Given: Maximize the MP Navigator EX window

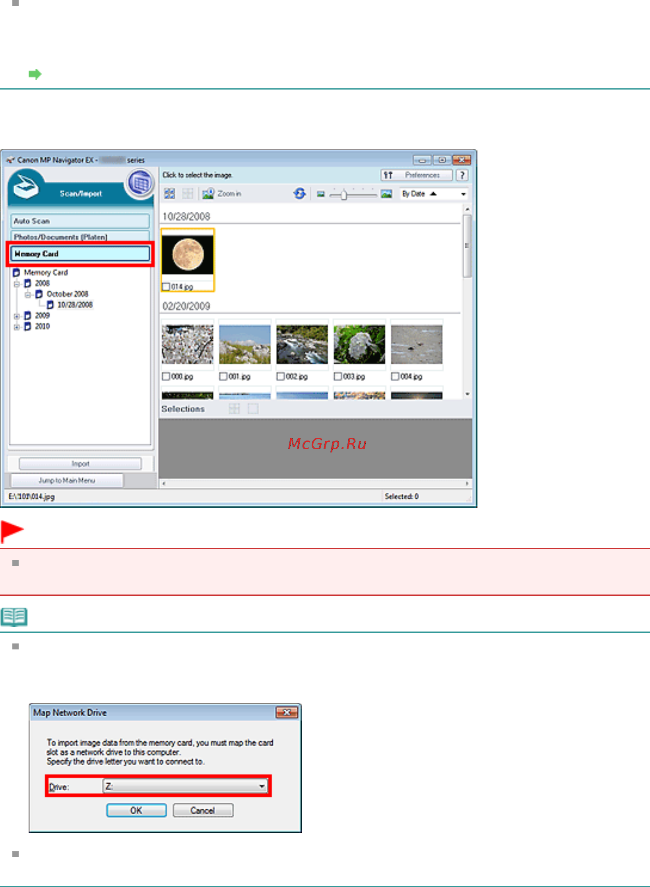Looking at the screenshot, I should [441, 160].
